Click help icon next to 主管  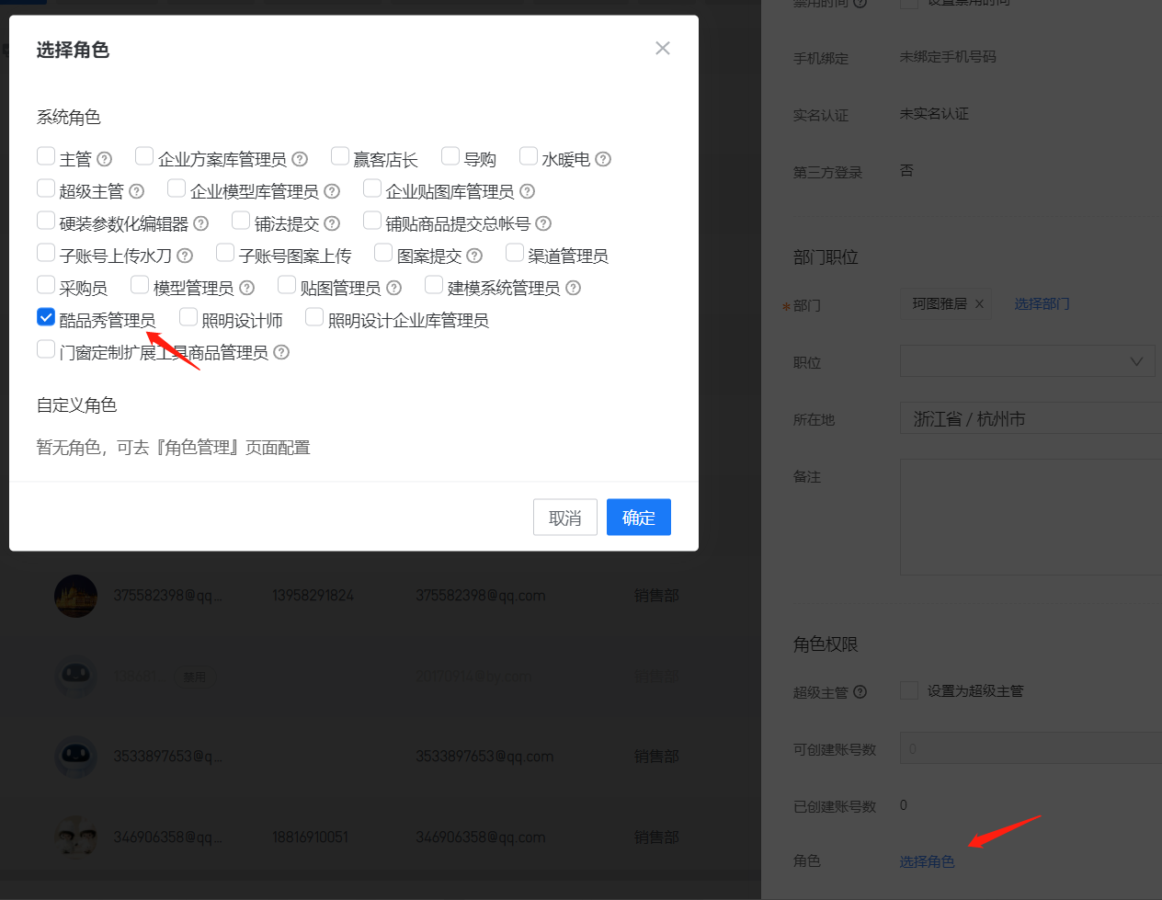(105, 159)
